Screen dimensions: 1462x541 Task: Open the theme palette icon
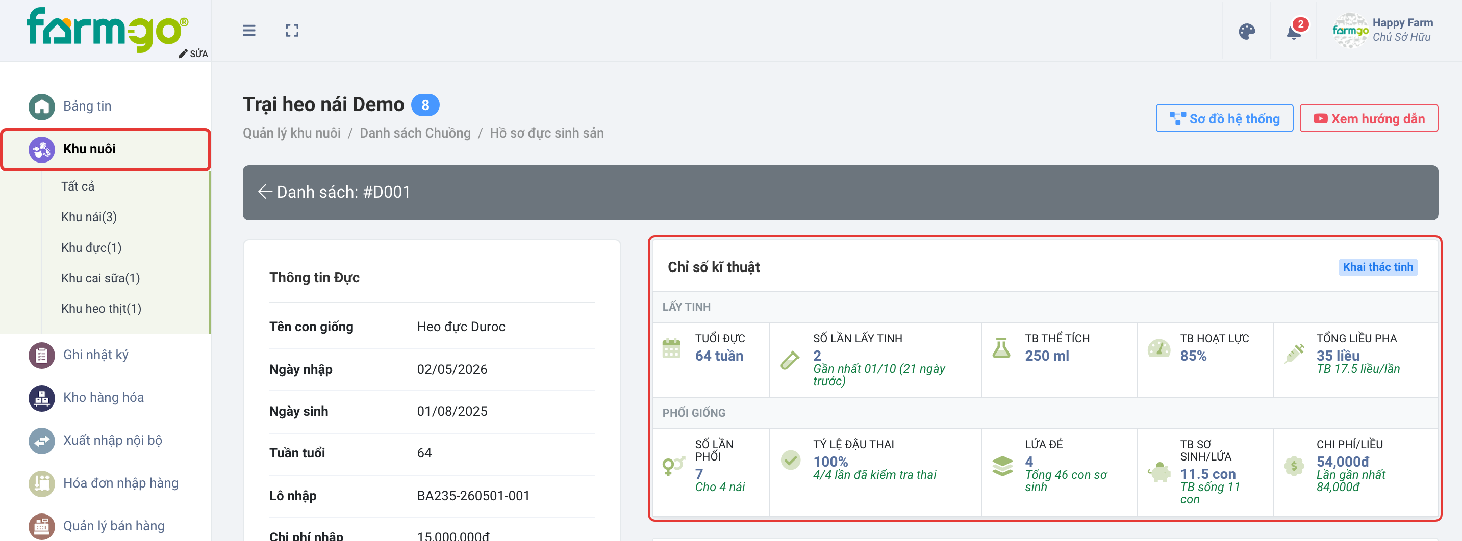click(x=1246, y=32)
